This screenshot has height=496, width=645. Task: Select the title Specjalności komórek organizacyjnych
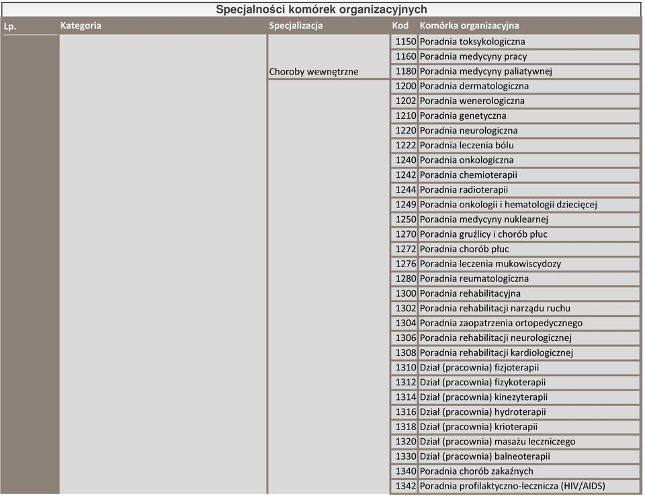[x=321, y=9]
